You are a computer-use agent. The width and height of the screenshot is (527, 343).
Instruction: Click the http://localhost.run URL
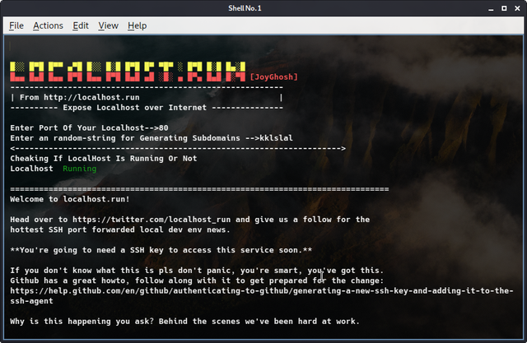tap(91, 97)
